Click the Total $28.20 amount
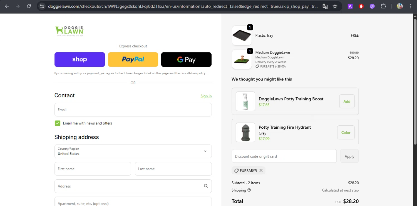Image resolution: width=417 pixels, height=206 pixels. tap(351, 201)
